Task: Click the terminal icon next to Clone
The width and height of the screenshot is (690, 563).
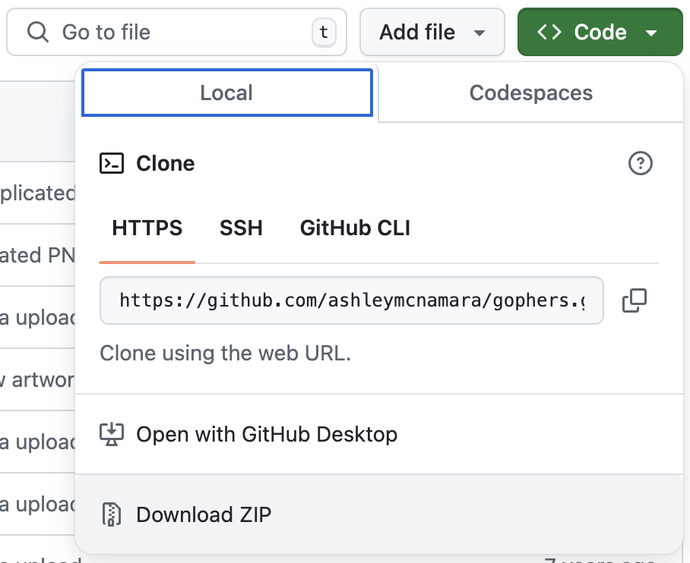Action: [112, 163]
